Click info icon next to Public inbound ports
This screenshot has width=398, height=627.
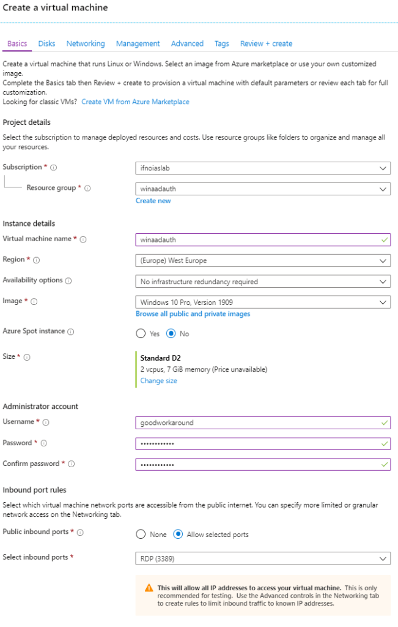point(81,533)
